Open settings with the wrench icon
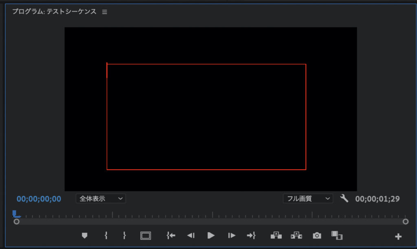417x249 pixels. tap(344, 198)
